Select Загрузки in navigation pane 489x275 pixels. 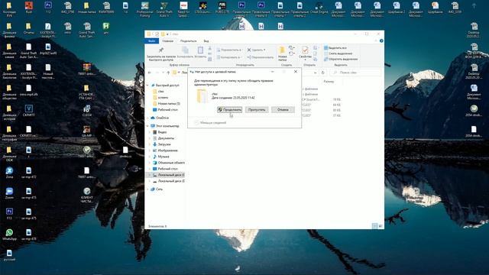[161, 144]
